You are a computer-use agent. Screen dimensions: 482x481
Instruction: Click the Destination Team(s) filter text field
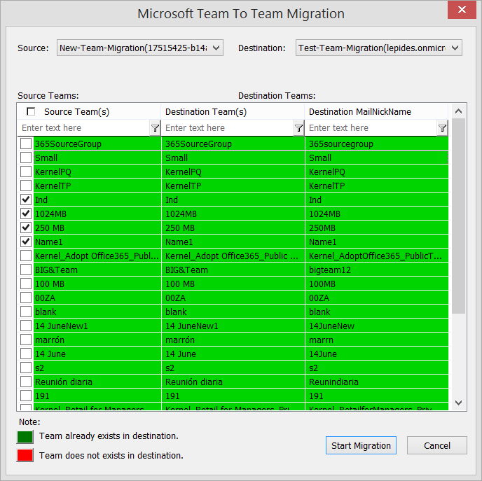coord(228,128)
